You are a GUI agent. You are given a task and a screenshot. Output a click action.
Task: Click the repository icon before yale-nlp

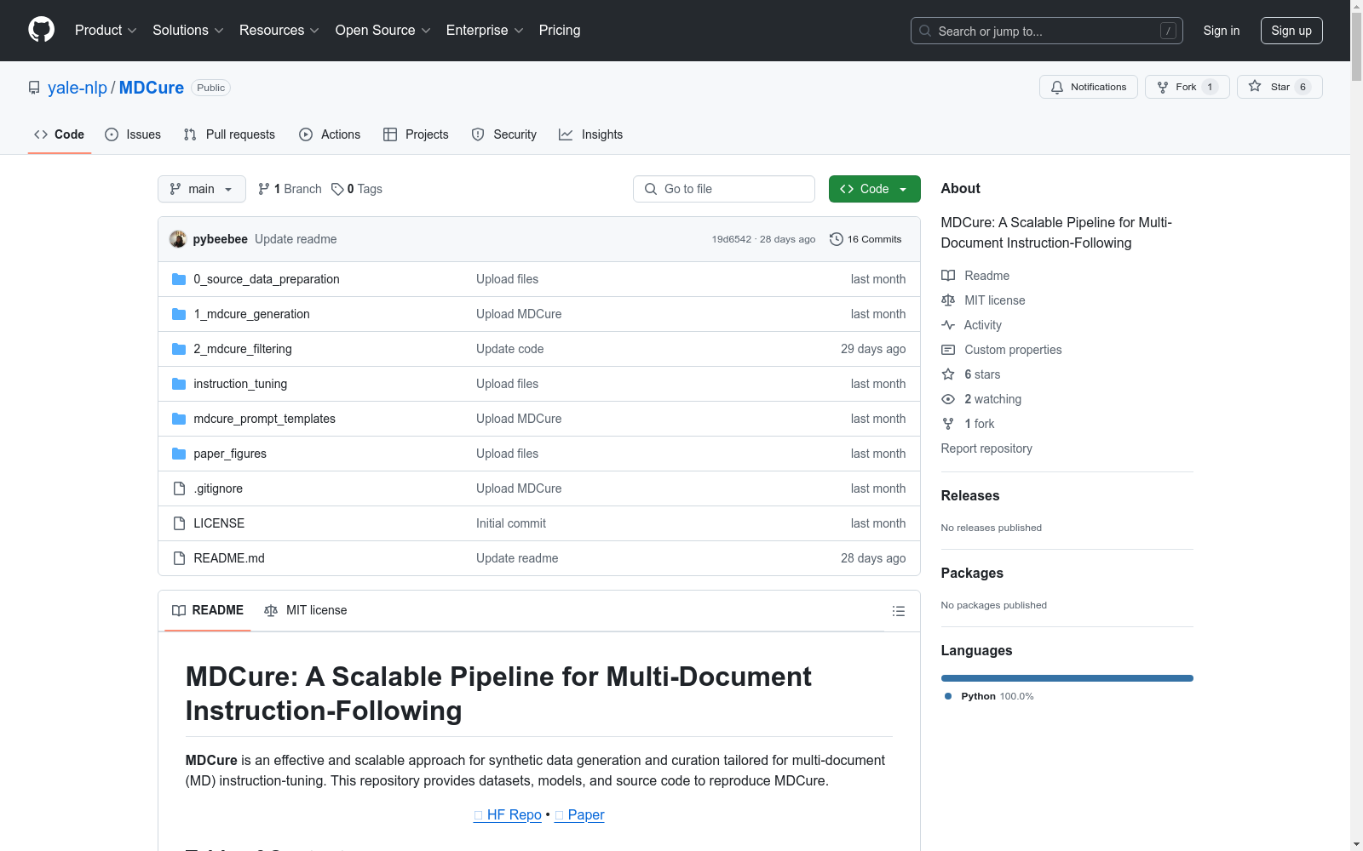pyautogui.click(x=34, y=88)
